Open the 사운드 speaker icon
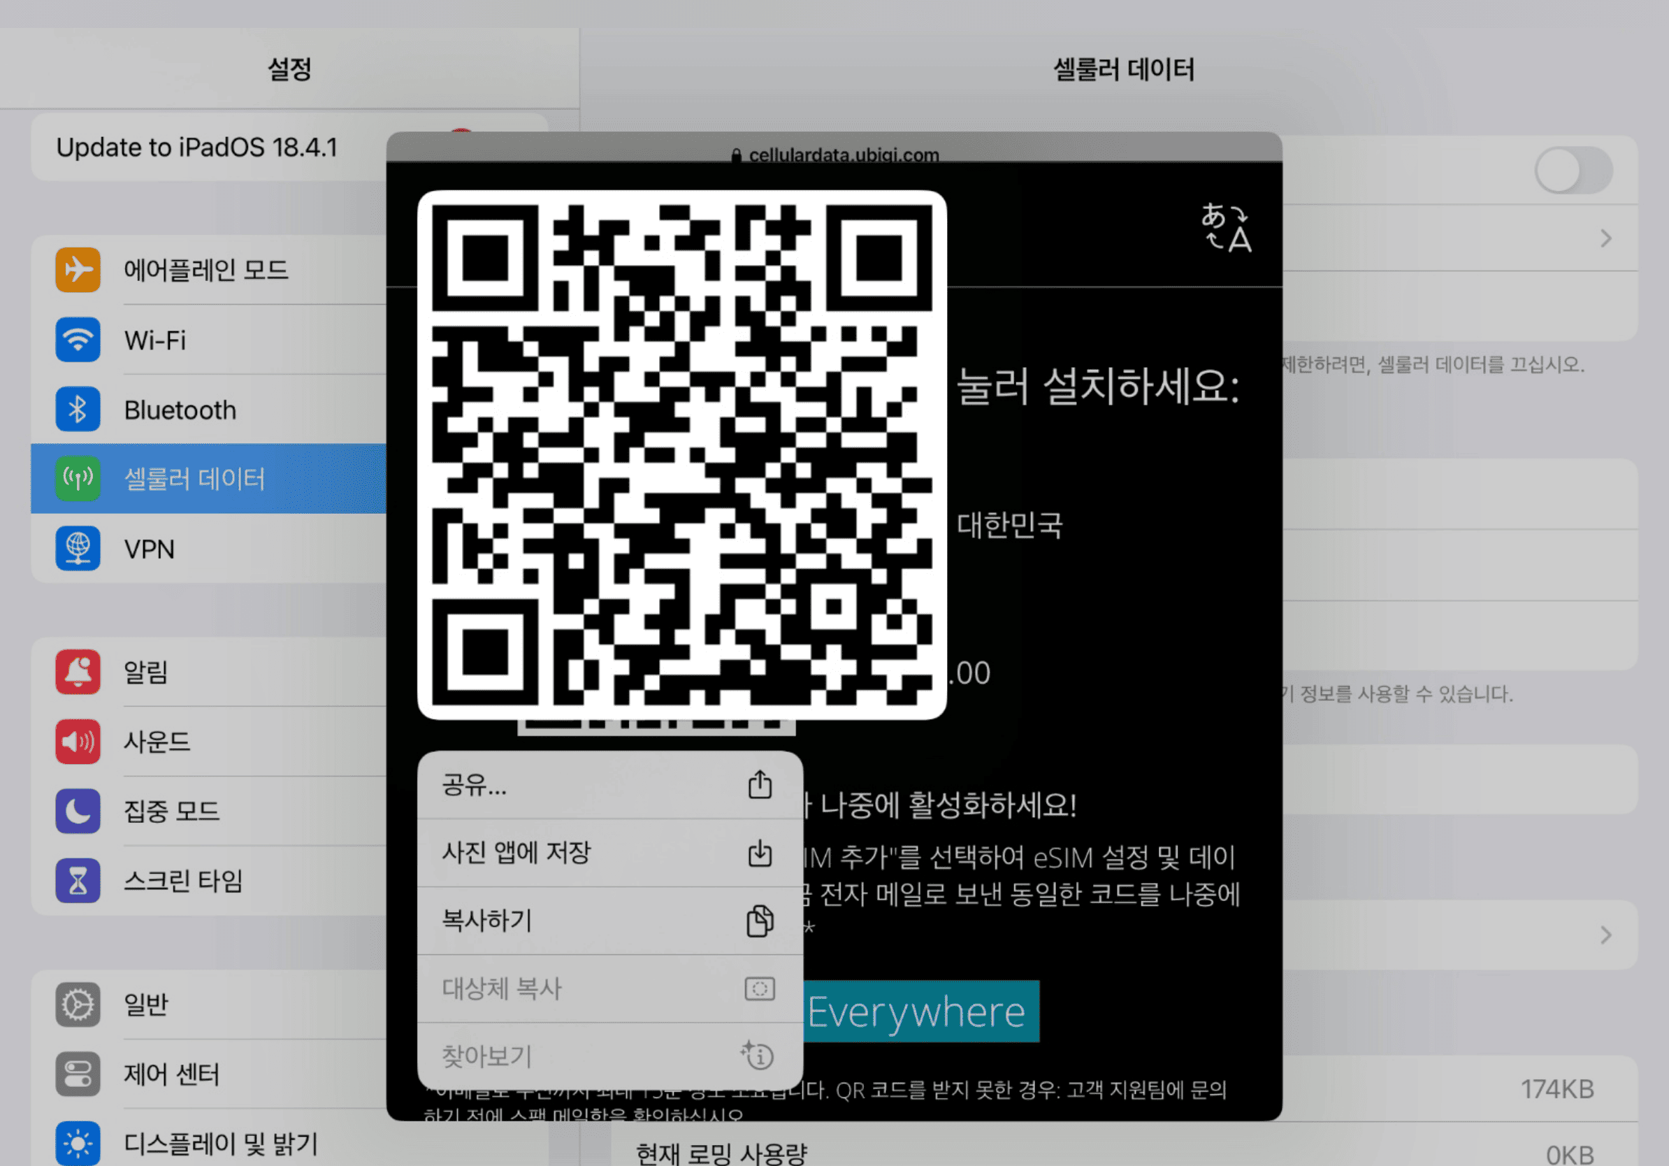 (78, 741)
